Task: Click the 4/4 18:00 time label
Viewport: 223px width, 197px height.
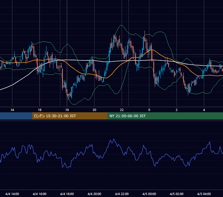Action: (67, 194)
